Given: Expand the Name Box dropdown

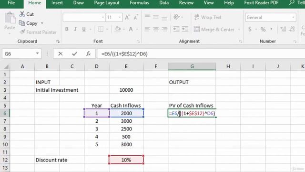Looking at the screenshot, I should [37, 54].
